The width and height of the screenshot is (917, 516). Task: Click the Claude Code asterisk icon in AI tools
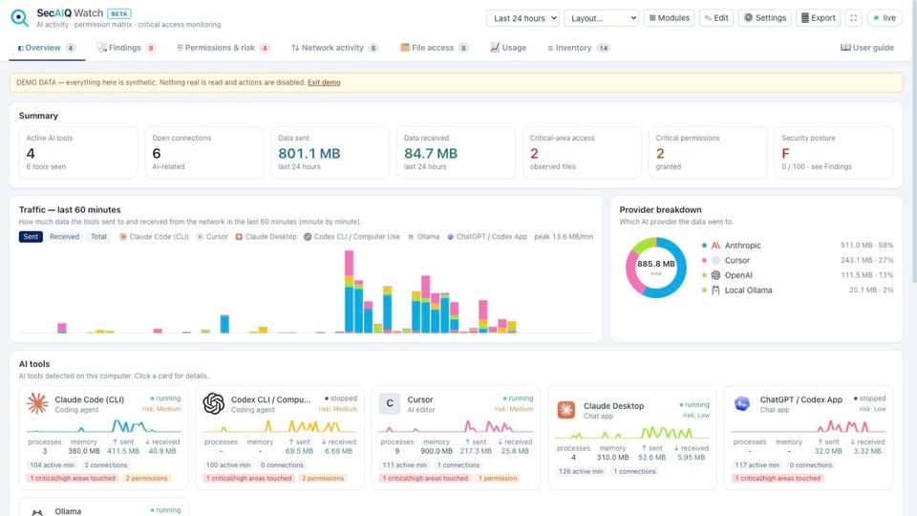click(x=37, y=403)
